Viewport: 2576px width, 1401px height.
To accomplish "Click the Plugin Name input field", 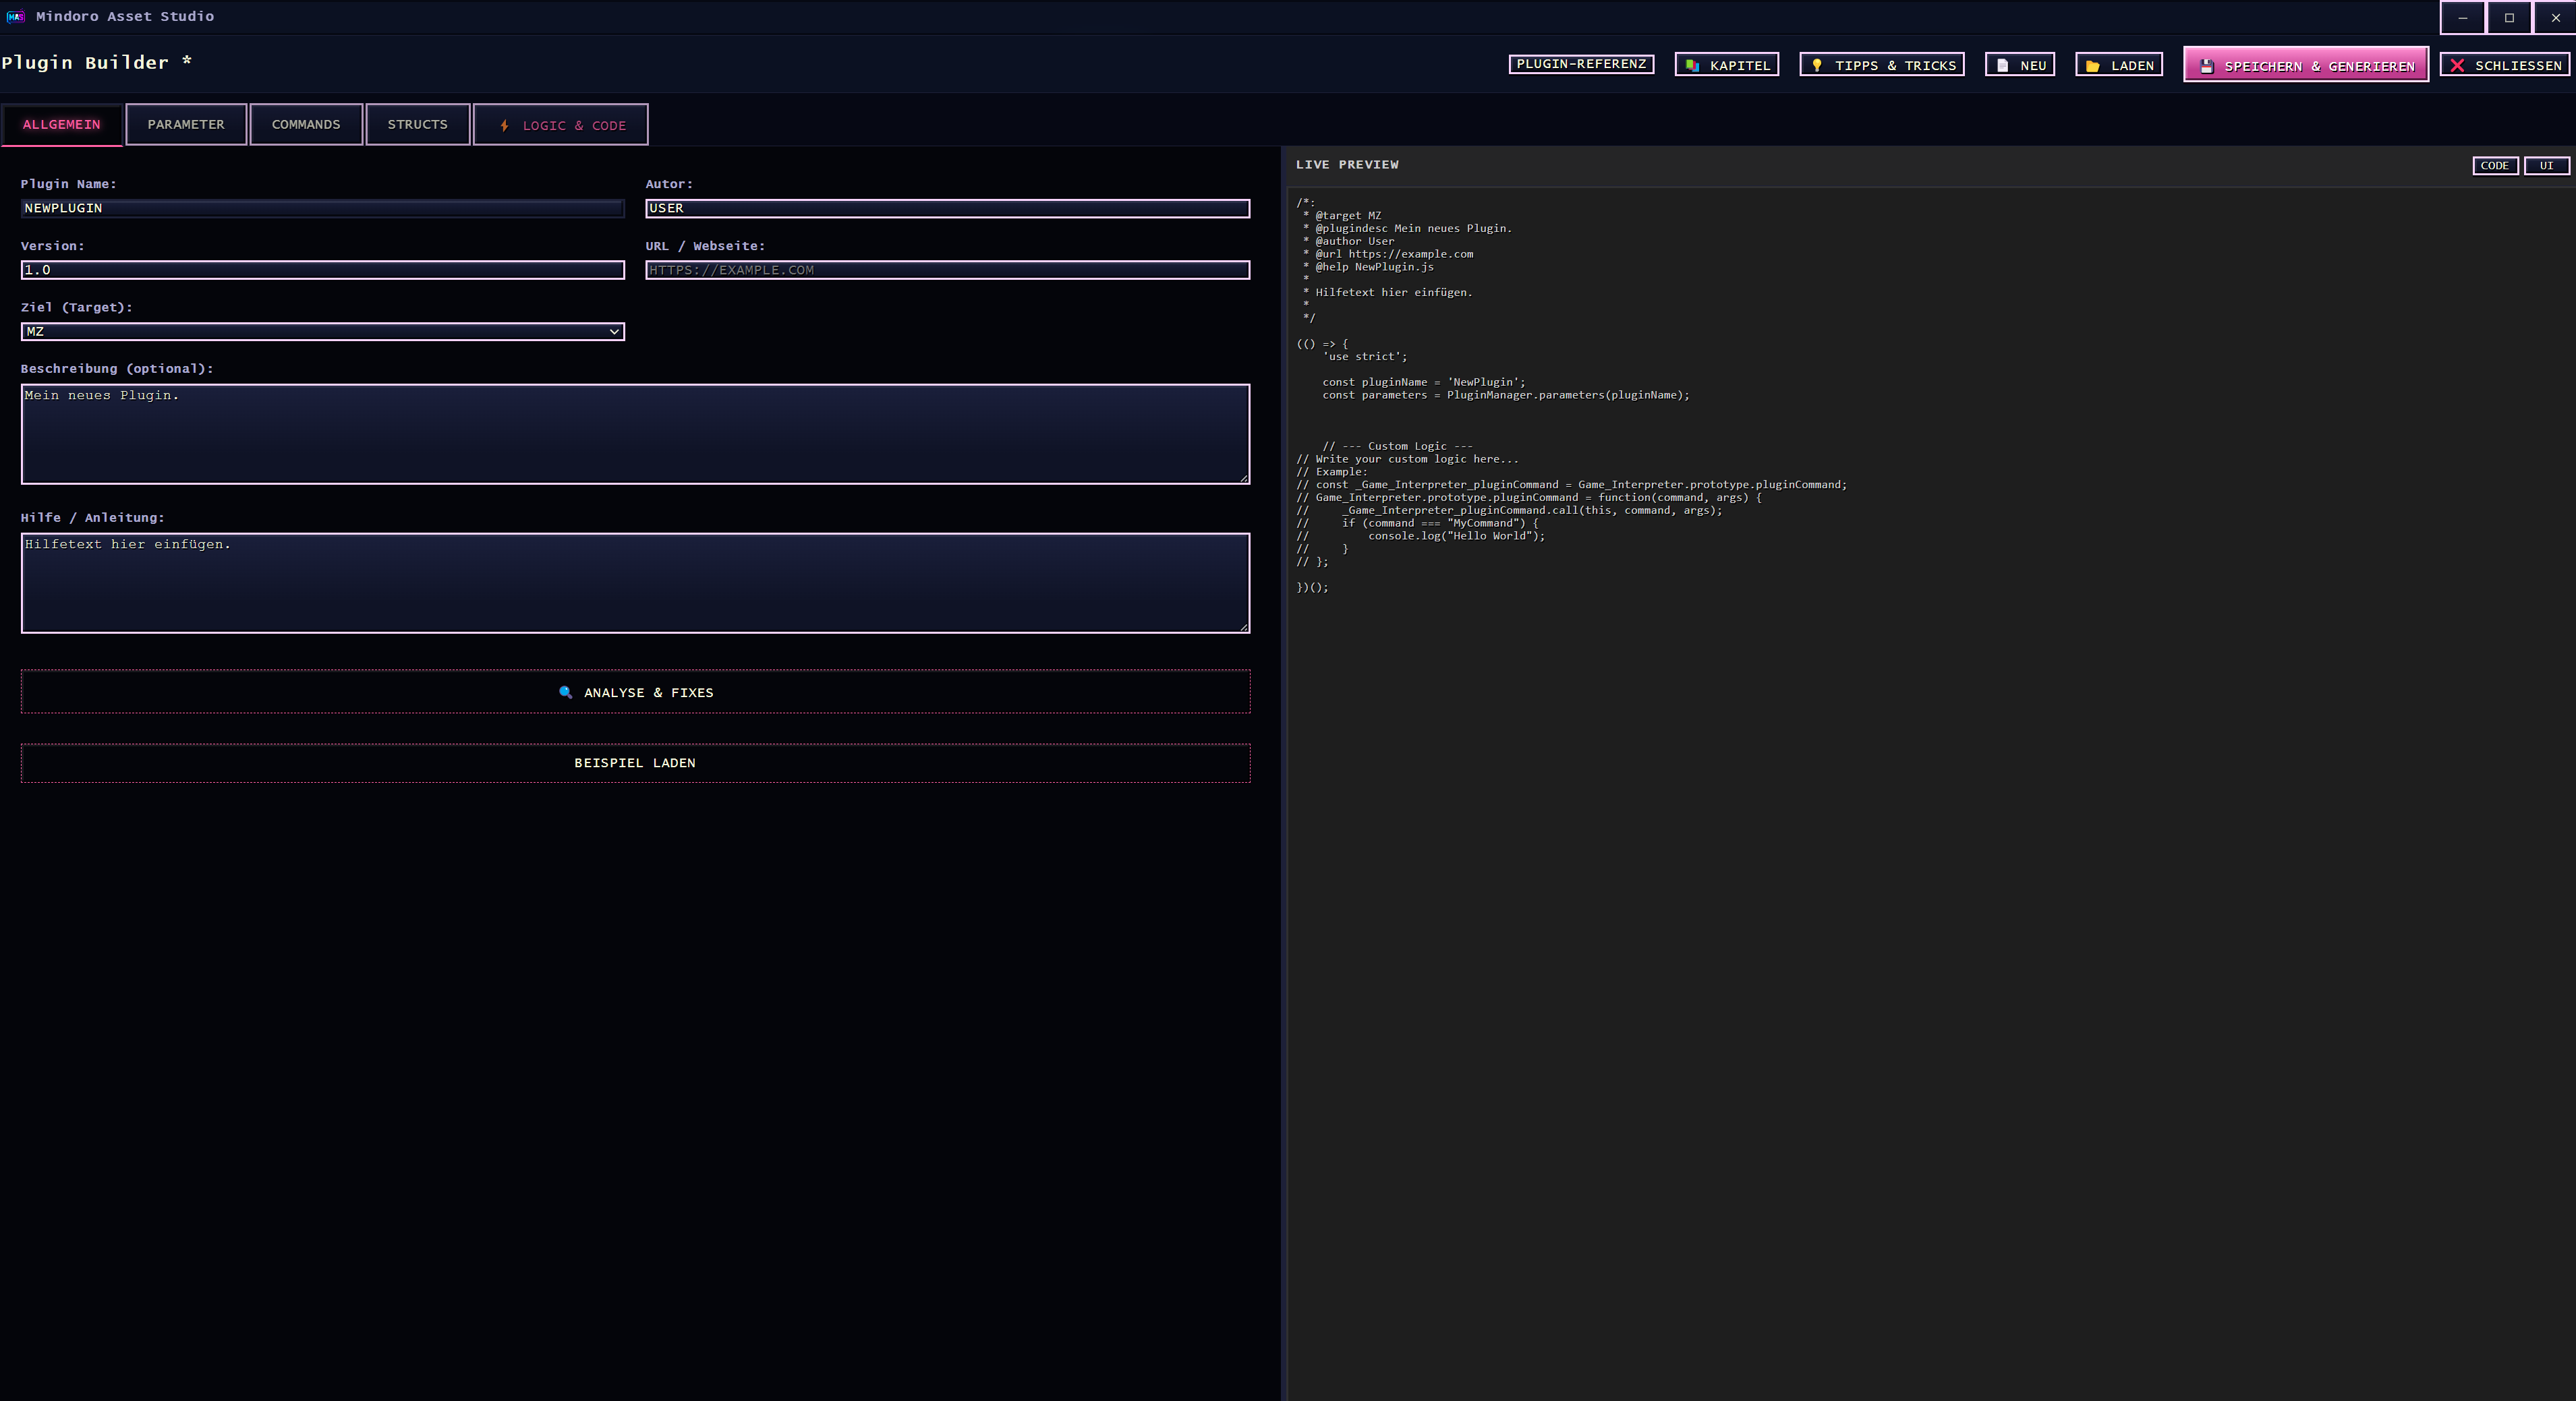I will pos(322,208).
